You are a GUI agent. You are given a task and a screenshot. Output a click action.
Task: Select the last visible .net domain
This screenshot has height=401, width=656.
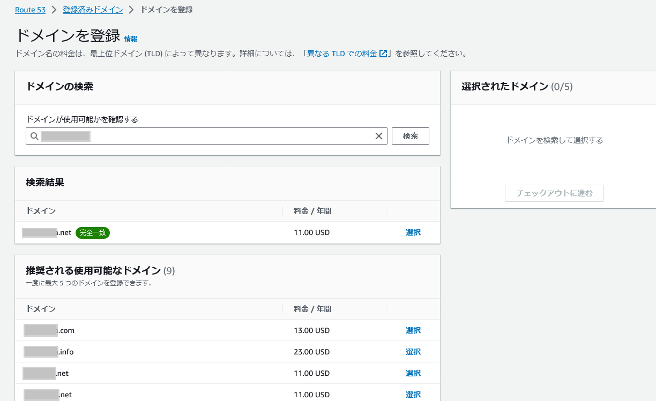click(x=413, y=395)
